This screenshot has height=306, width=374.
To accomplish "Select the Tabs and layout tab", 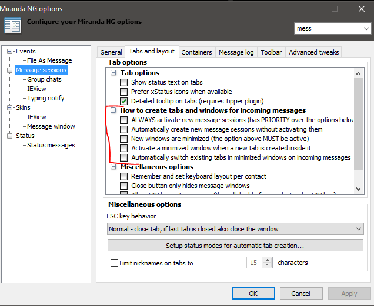I will click(x=152, y=51).
